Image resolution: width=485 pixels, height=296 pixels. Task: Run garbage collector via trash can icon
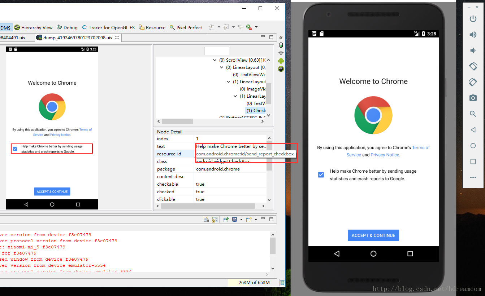(x=282, y=283)
